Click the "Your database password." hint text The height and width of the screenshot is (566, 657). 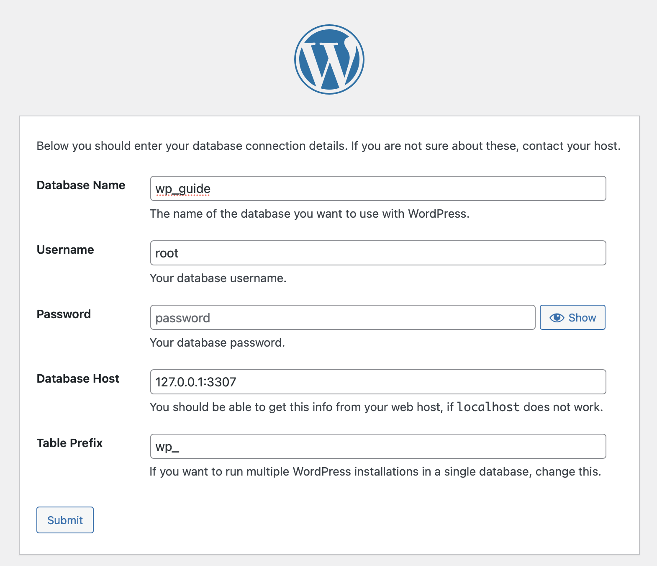(217, 343)
